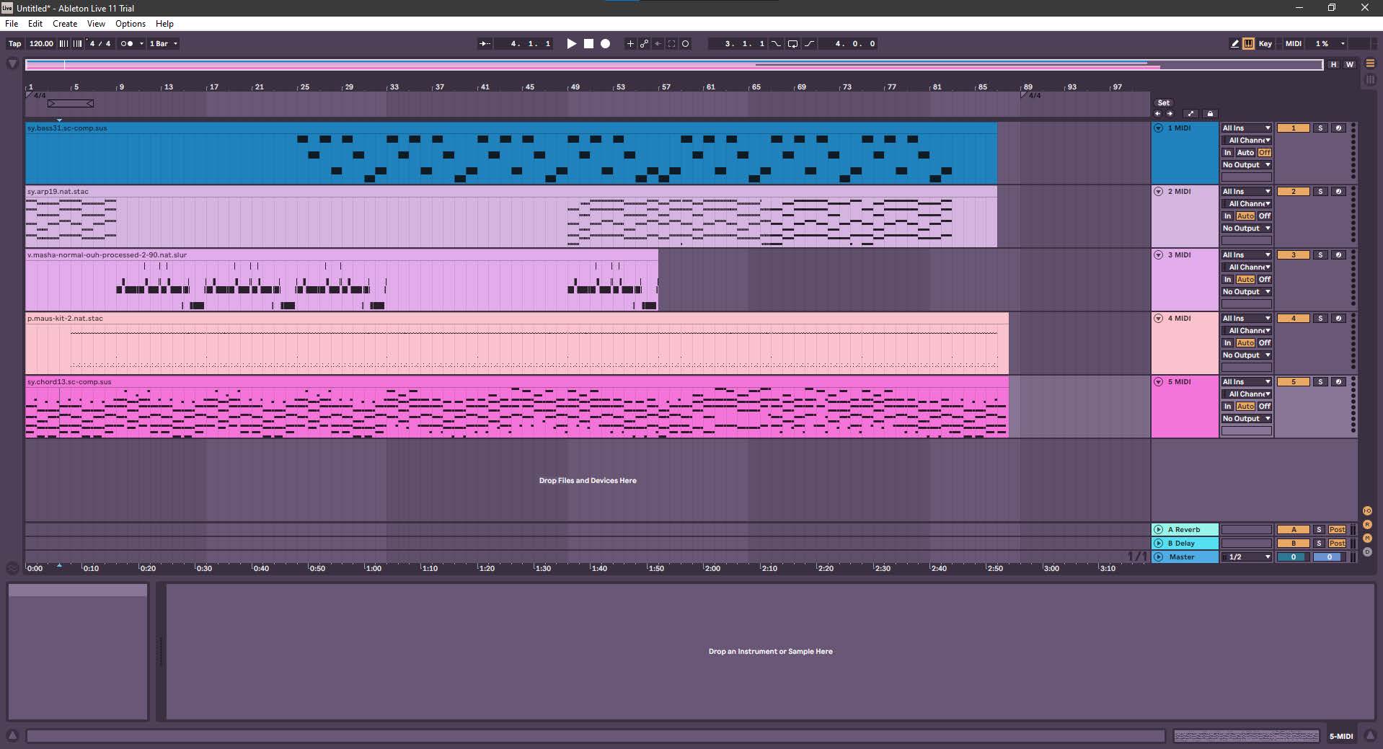
Task: Click the Key map mode button
Action: [1265, 44]
